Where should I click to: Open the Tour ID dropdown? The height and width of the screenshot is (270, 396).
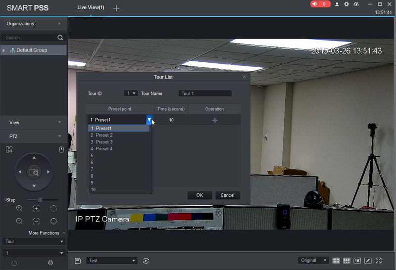pyautogui.click(x=131, y=93)
